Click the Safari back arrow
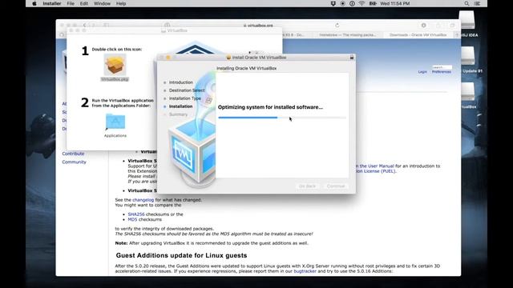Screen dimensions: 513x288 85,25
